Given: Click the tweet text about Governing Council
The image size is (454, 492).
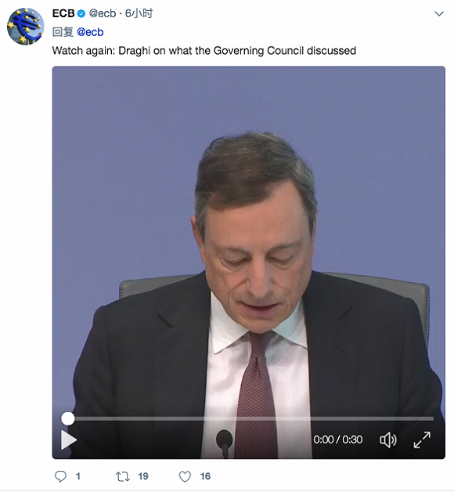Looking at the screenshot, I should [x=204, y=51].
